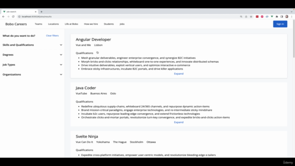Open the Chrome three-dot menu

(x=292, y=17)
